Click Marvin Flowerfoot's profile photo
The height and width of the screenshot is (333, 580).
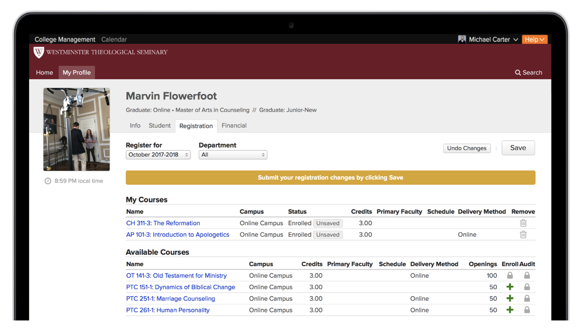[77, 129]
